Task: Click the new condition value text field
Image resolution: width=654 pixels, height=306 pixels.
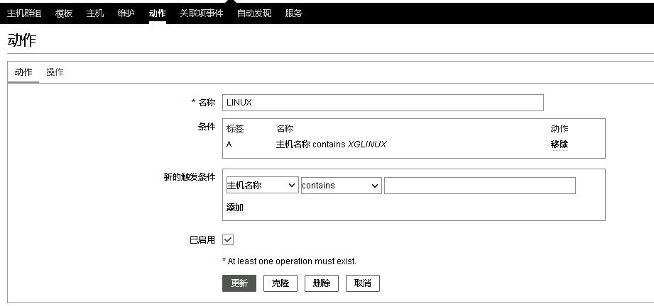Action: coord(479,186)
